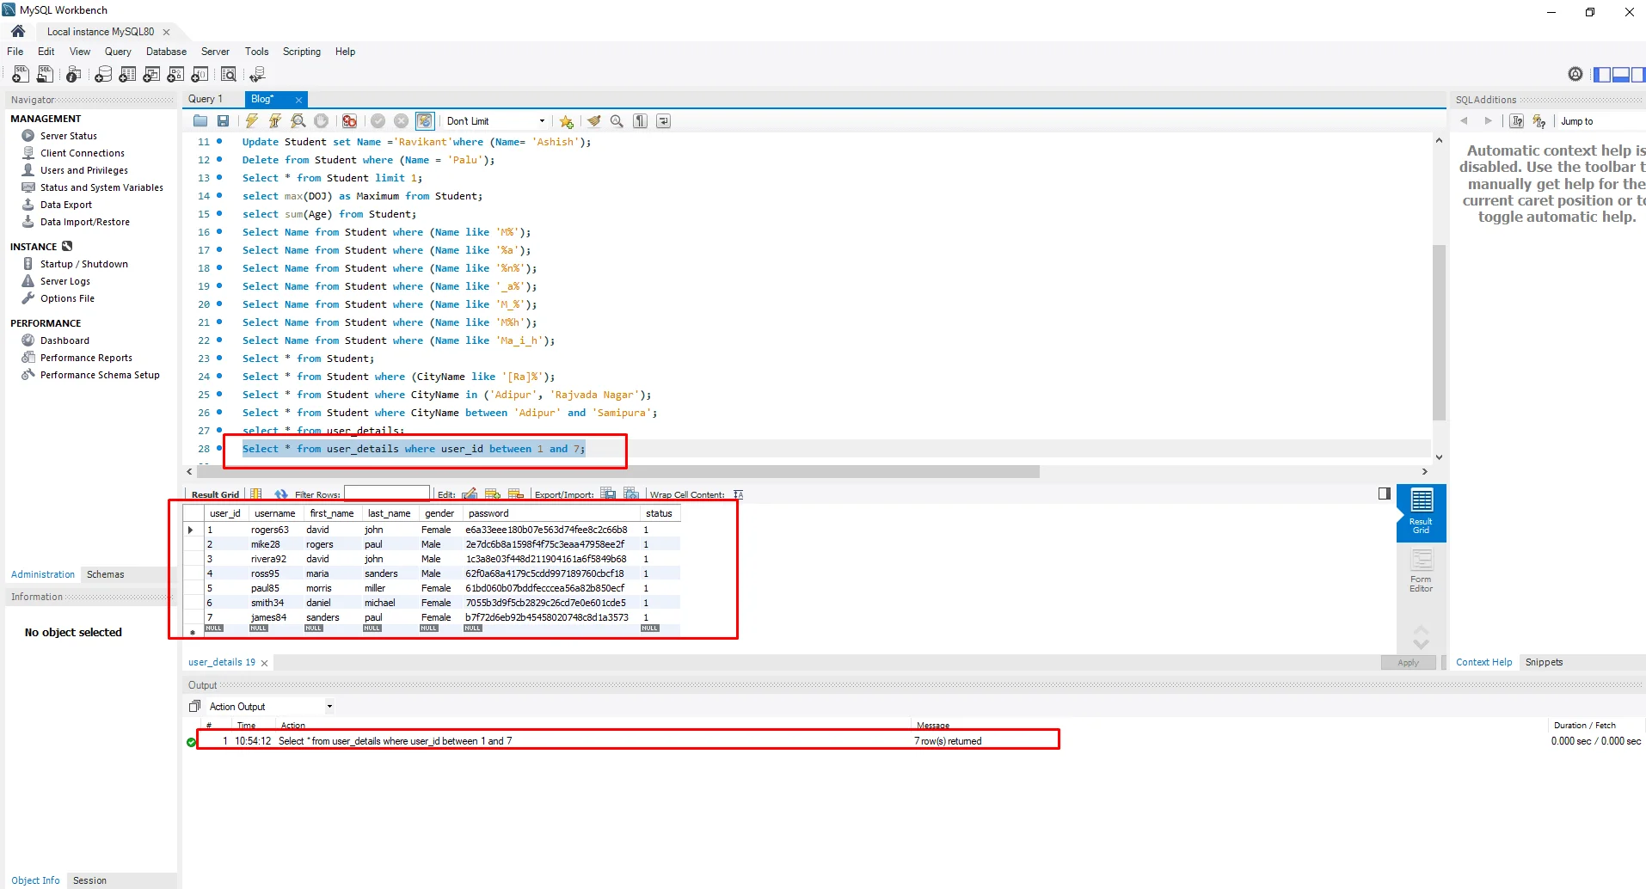Open the Database menu
This screenshot has width=1646, height=889.
(166, 52)
